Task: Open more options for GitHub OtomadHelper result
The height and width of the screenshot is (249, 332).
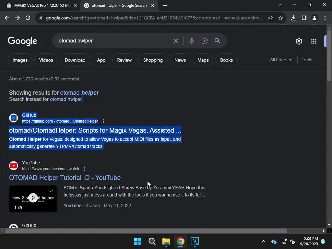Action: pyautogui.click(x=103, y=121)
